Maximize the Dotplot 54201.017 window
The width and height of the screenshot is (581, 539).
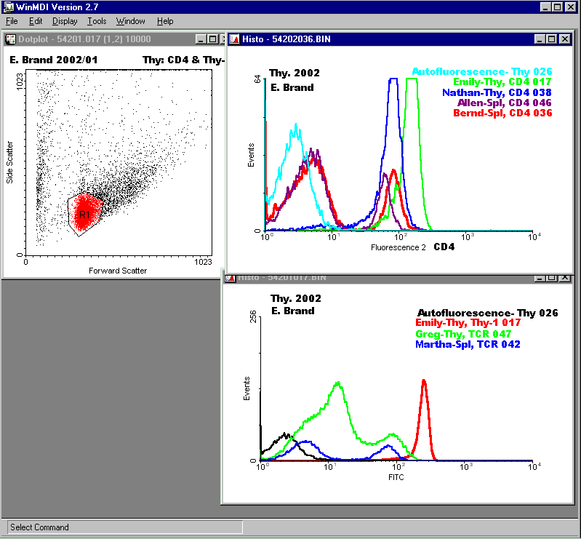(212, 39)
